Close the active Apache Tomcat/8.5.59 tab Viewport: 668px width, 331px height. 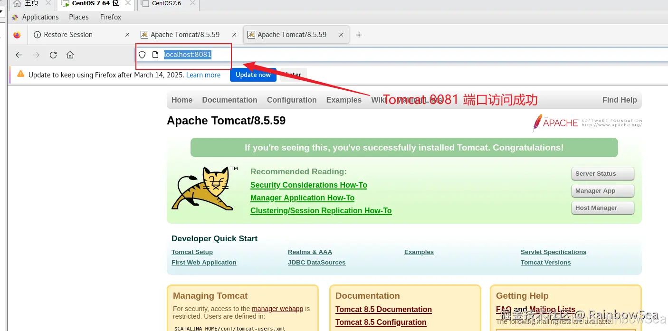[x=341, y=35]
